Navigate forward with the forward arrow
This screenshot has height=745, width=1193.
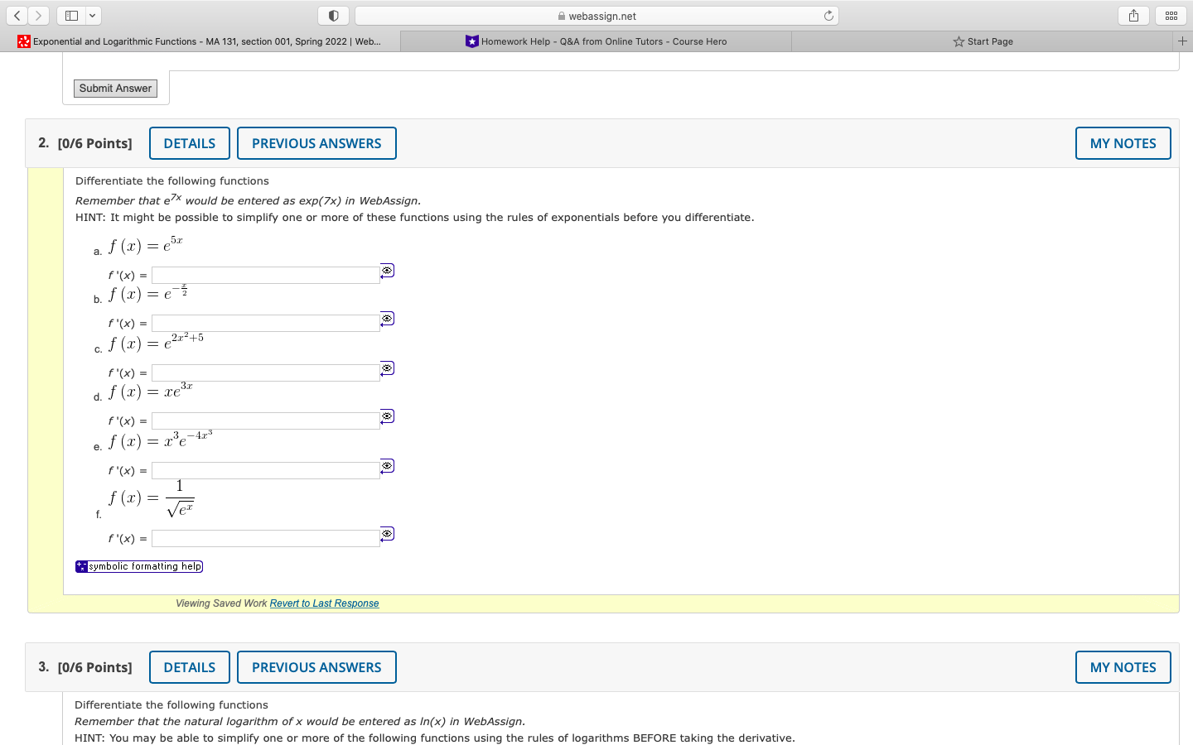click(38, 15)
